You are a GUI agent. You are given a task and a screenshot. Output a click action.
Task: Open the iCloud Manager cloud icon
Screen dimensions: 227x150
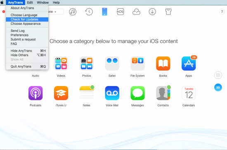(136, 12)
